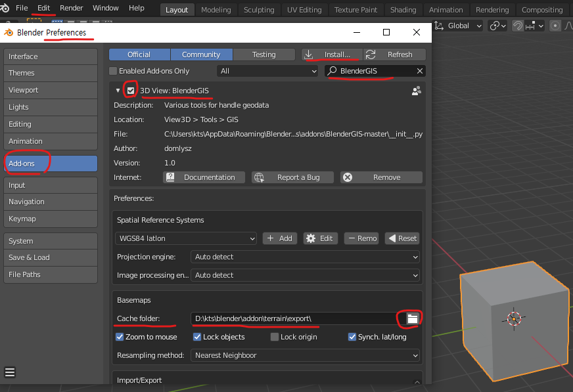Click the pivot point link icon in header
573x392 pixels.
pos(497,26)
